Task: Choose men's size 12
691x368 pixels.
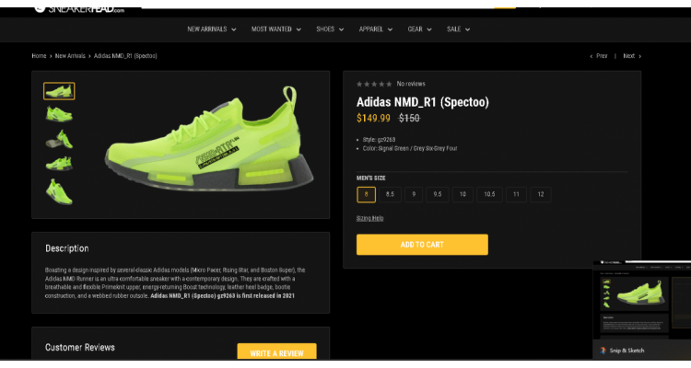Action: click(540, 194)
